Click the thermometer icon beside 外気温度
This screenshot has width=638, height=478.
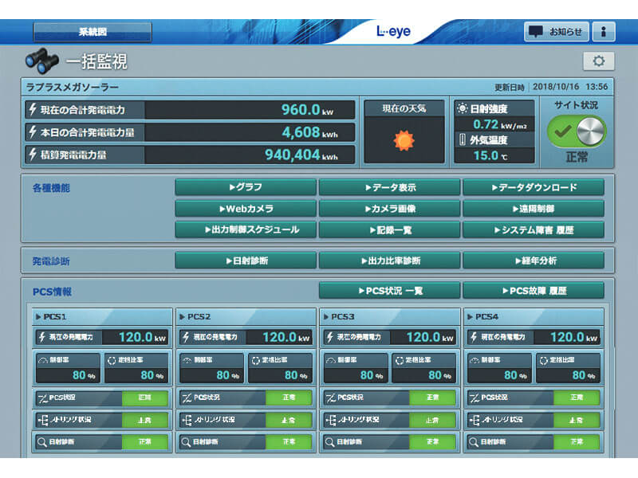[x=463, y=141]
